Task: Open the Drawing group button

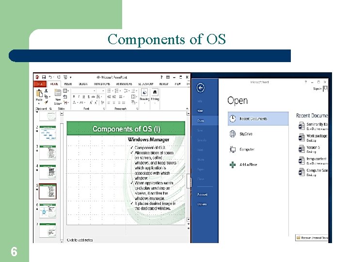Action: click(144, 95)
